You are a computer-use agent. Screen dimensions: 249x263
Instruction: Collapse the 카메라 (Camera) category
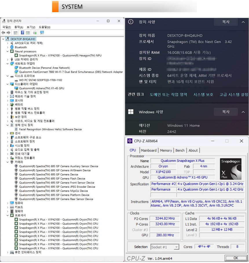click(8, 162)
